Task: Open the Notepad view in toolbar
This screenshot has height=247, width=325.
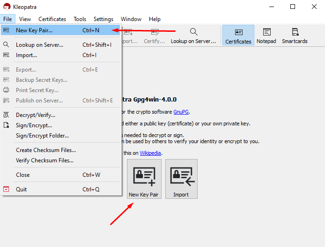Action: click(x=266, y=36)
